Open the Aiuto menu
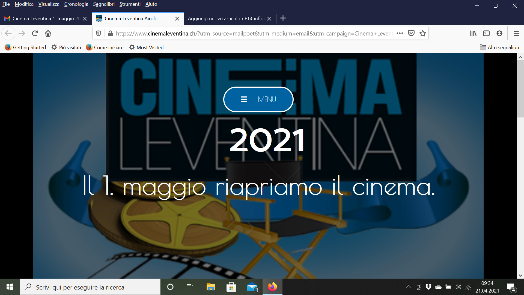524x295 pixels. click(x=151, y=4)
